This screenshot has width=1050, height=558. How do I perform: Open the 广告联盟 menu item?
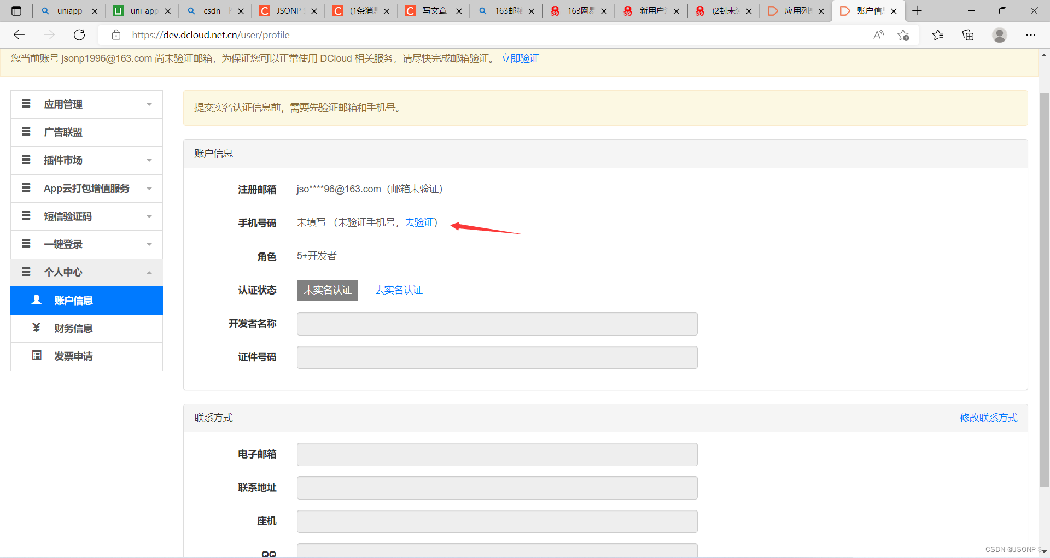[86, 132]
